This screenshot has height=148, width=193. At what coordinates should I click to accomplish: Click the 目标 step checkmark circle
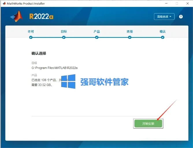pos(64,37)
